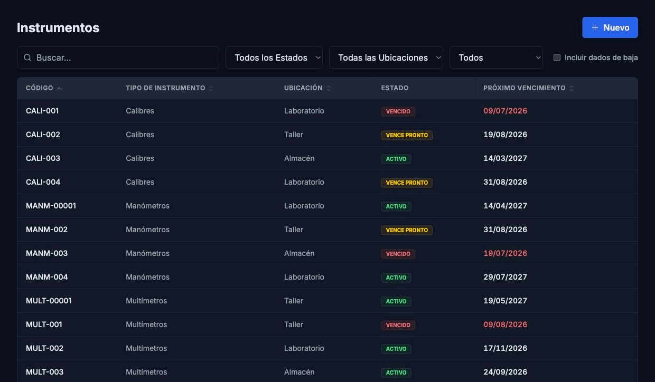655x382 pixels.
Task: Click the Vencido badge for CALI-001
Action: tap(398, 111)
